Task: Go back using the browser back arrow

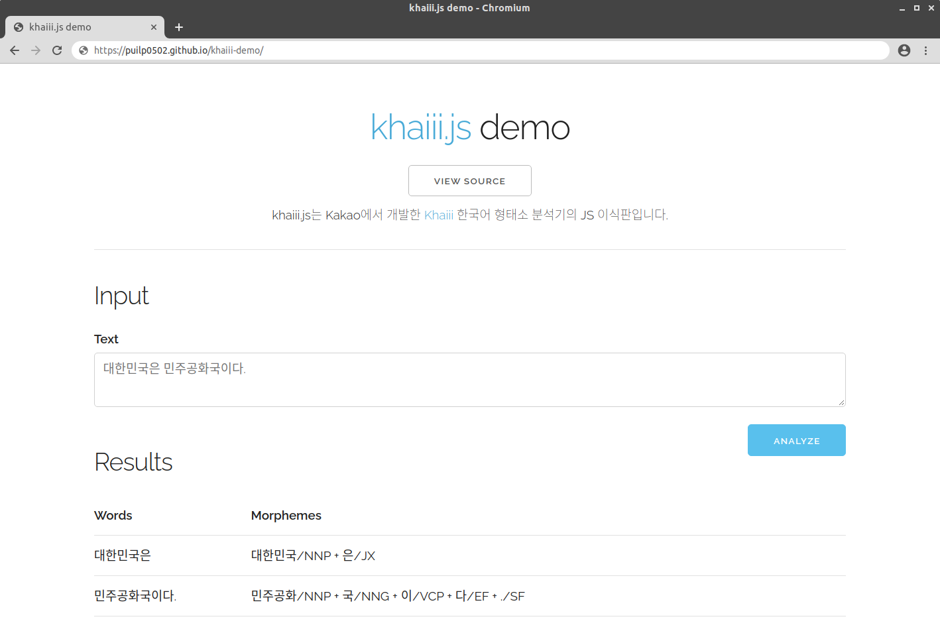Action: (15, 50)
